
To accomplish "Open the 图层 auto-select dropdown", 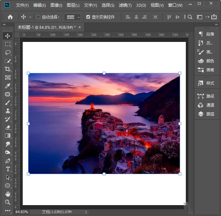I will (73, 17).
